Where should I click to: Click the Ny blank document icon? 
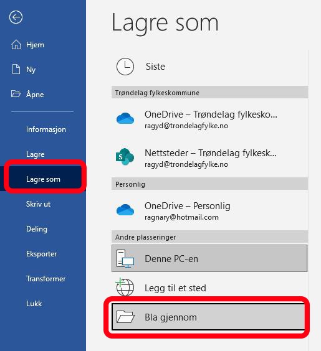[x=16, y=69]
